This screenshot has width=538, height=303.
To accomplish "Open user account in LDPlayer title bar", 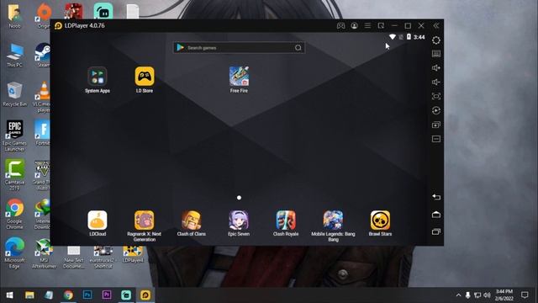I will (x=354, y=26).
